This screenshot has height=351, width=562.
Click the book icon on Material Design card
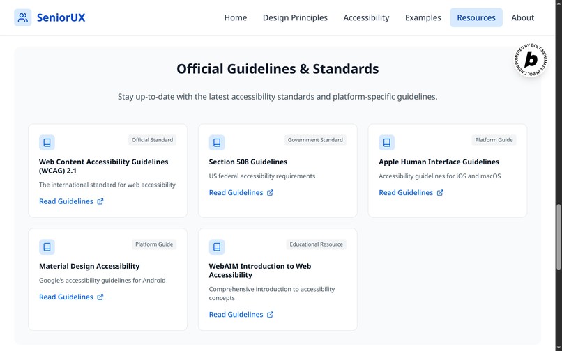click(x=47, y=247)
